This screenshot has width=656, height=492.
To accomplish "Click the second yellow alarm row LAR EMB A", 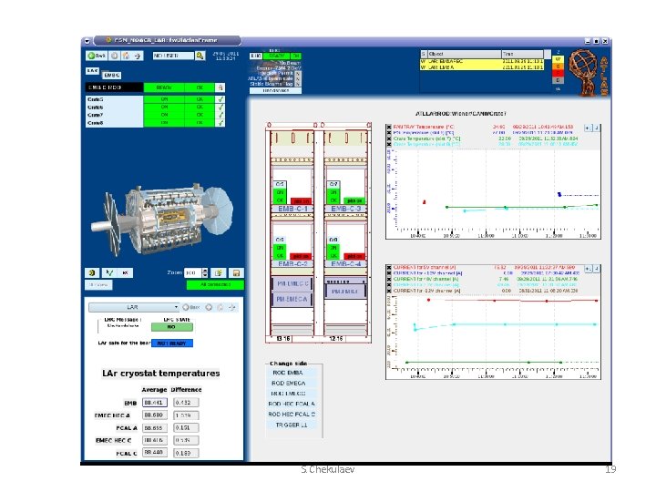I will [x=482, y=67].
